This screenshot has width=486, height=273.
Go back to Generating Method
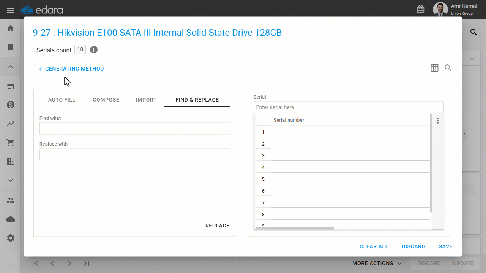[x=71, y=69]
